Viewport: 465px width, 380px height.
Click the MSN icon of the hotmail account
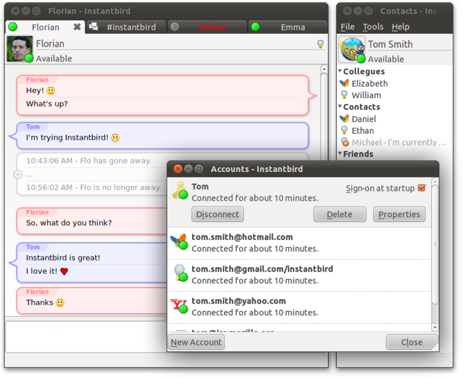(179, 241)
